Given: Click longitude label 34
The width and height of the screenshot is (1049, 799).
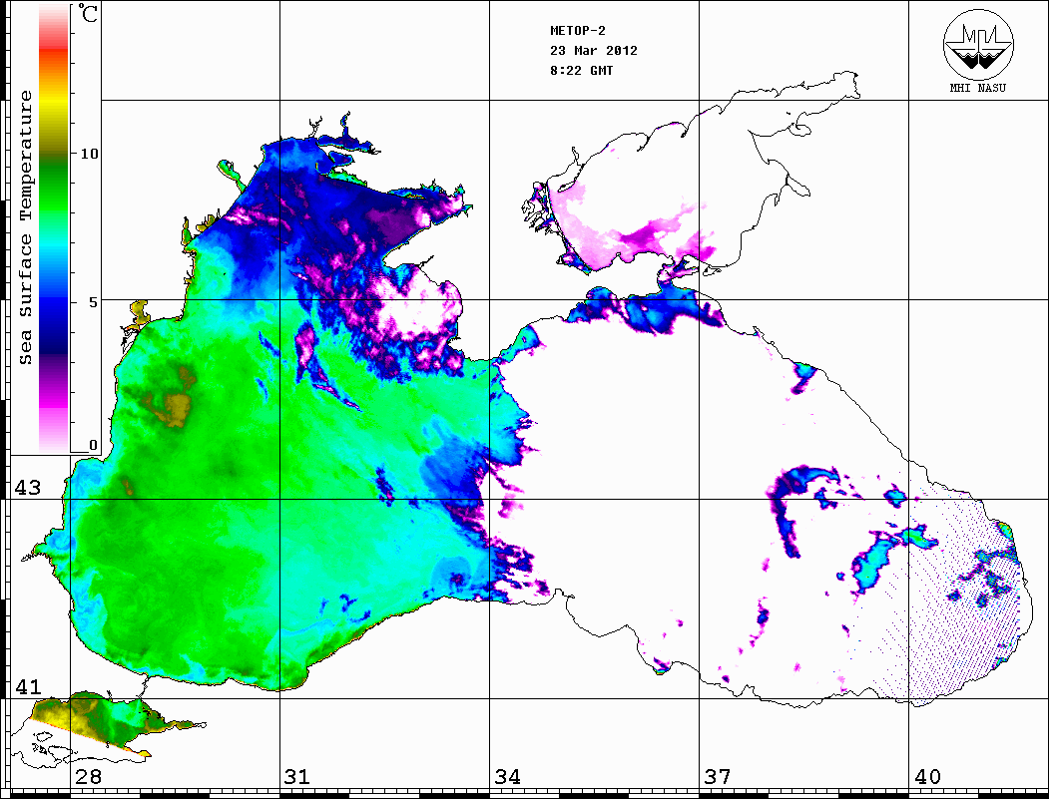Looking at the screenshot, I should tap(507, 777).
